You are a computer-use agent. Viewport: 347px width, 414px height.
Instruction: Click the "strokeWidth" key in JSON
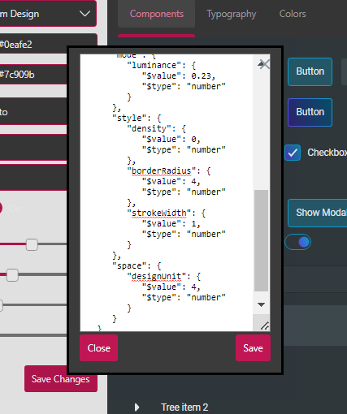tap(159, 213)
